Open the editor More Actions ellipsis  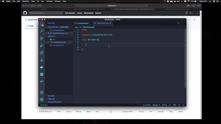click(183, 23)
